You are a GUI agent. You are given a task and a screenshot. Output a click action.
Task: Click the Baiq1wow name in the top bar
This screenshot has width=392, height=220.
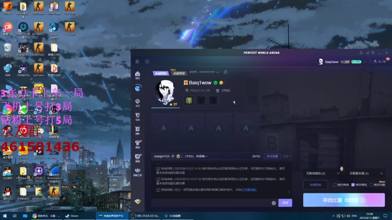click(x=332, y=62)
